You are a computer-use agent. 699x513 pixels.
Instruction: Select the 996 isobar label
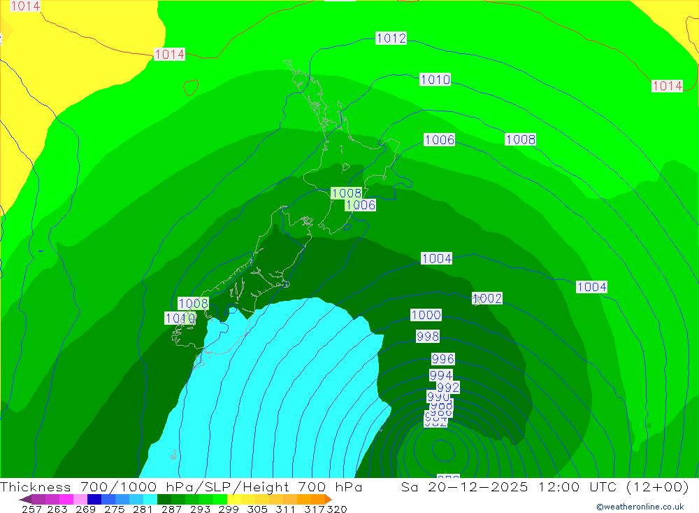pos(442,359)
